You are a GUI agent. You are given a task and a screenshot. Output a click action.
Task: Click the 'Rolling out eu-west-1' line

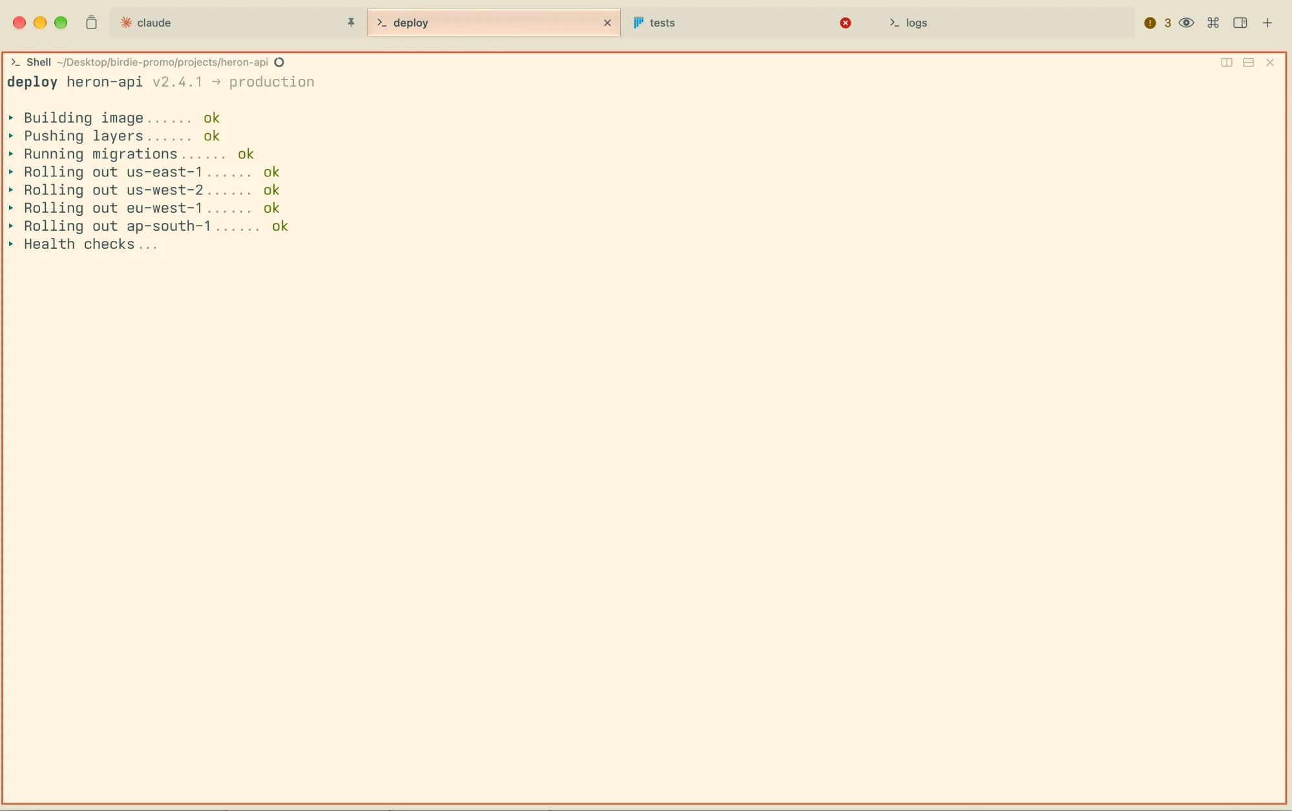click(144, 209)
